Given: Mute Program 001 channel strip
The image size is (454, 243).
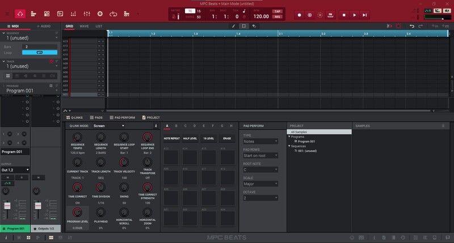Looking at the screenshot, I should click(7, 177).
